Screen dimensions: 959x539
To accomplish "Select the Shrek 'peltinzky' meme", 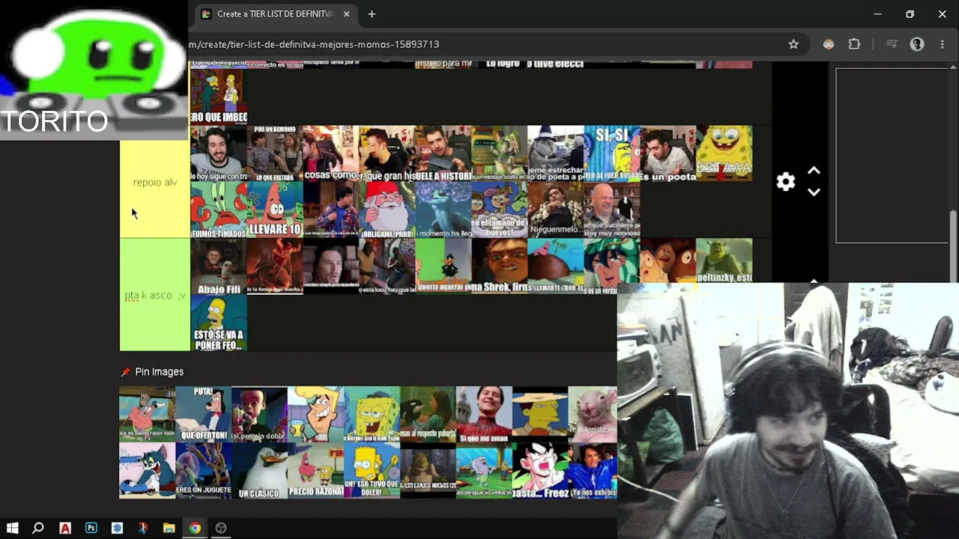I will (724, 261).
